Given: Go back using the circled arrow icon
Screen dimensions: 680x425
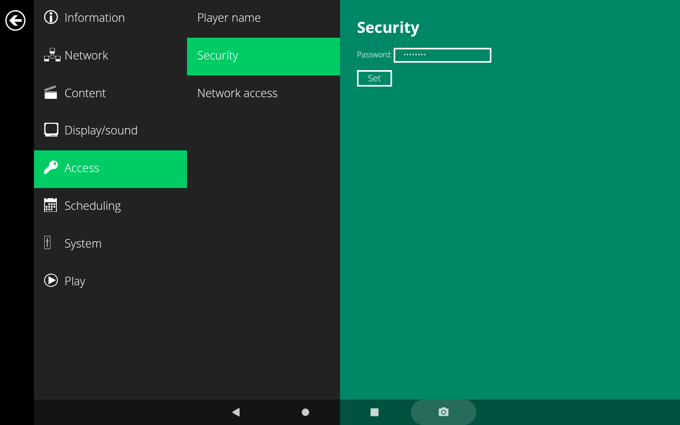Looking at the screenshot, I should (15, 20).
